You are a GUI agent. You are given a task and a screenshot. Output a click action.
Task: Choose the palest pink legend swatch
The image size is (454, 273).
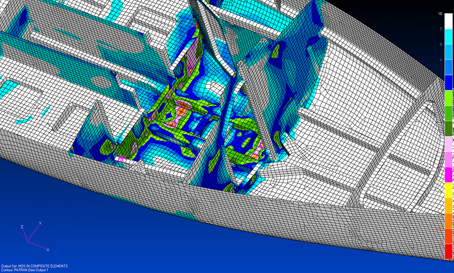[449, 144]
